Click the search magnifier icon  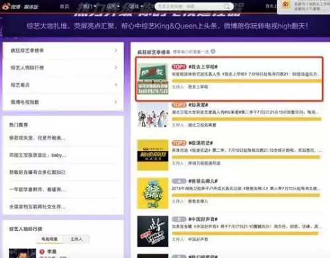[x=226, y=7]
